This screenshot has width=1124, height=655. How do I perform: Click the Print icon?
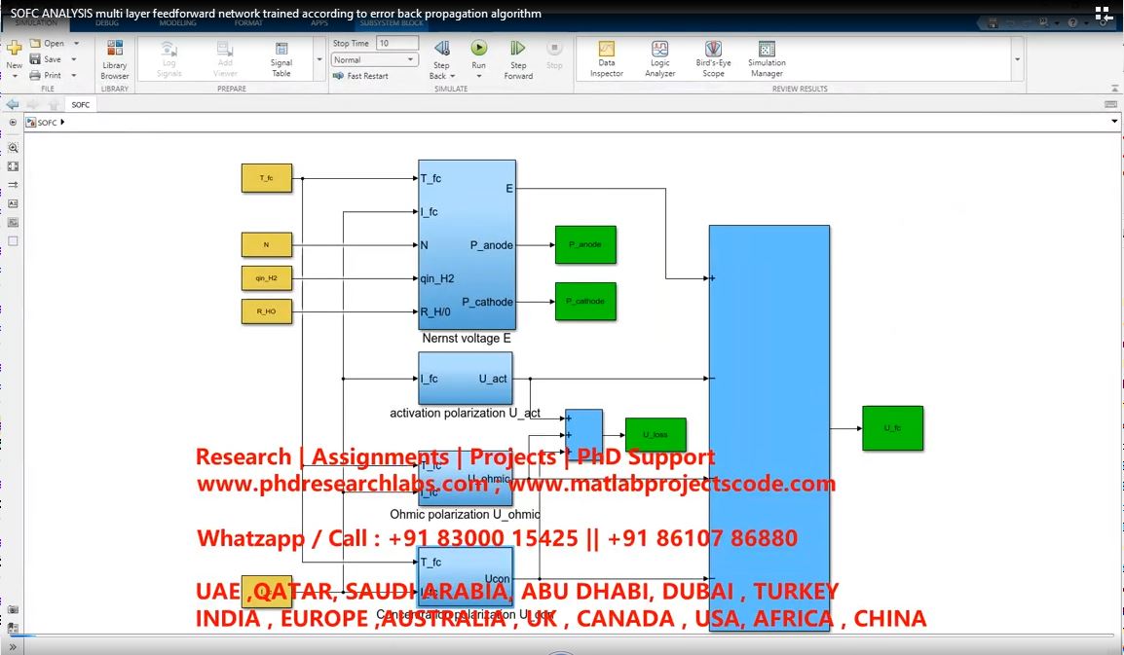click(35, 75)
